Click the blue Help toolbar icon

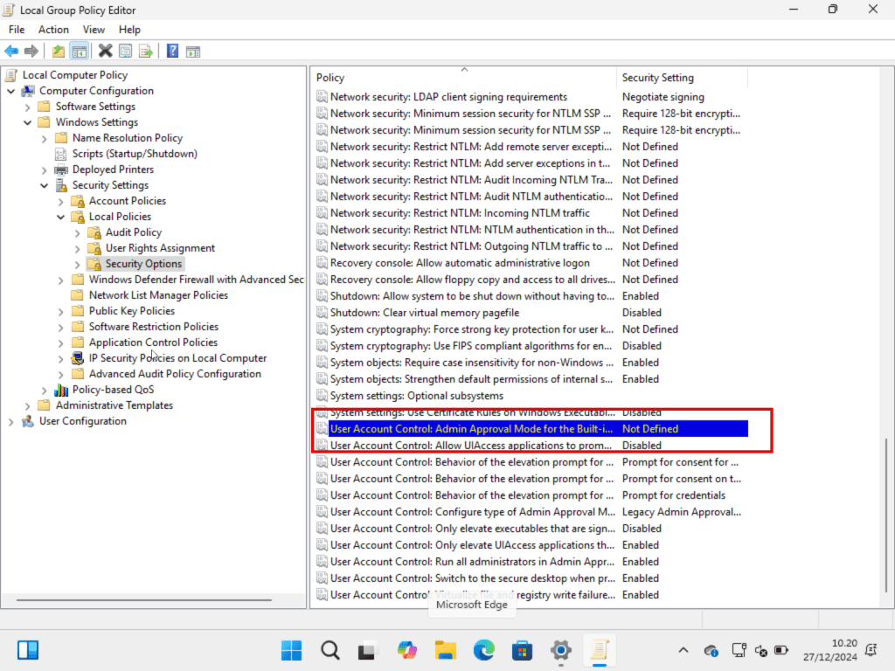pos(172,52)
